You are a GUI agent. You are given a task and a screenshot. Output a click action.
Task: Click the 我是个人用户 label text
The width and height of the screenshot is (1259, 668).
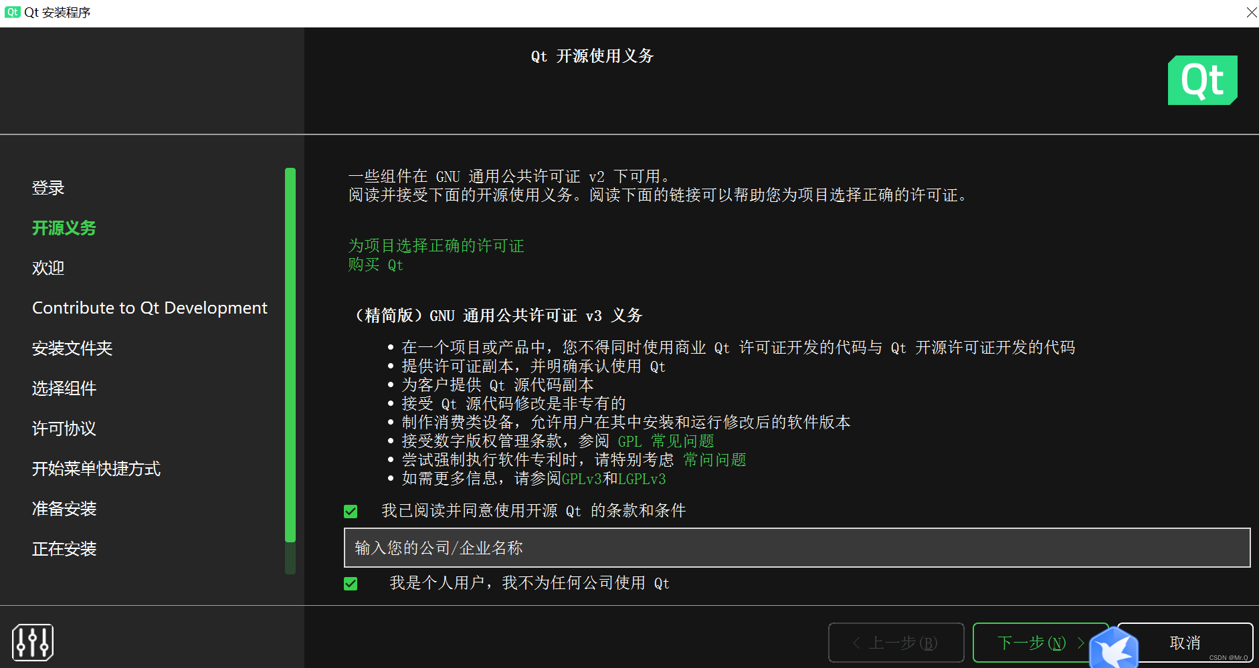pos(530,583)
